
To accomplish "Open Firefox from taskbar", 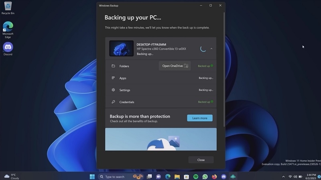I will tap(214, 176).
